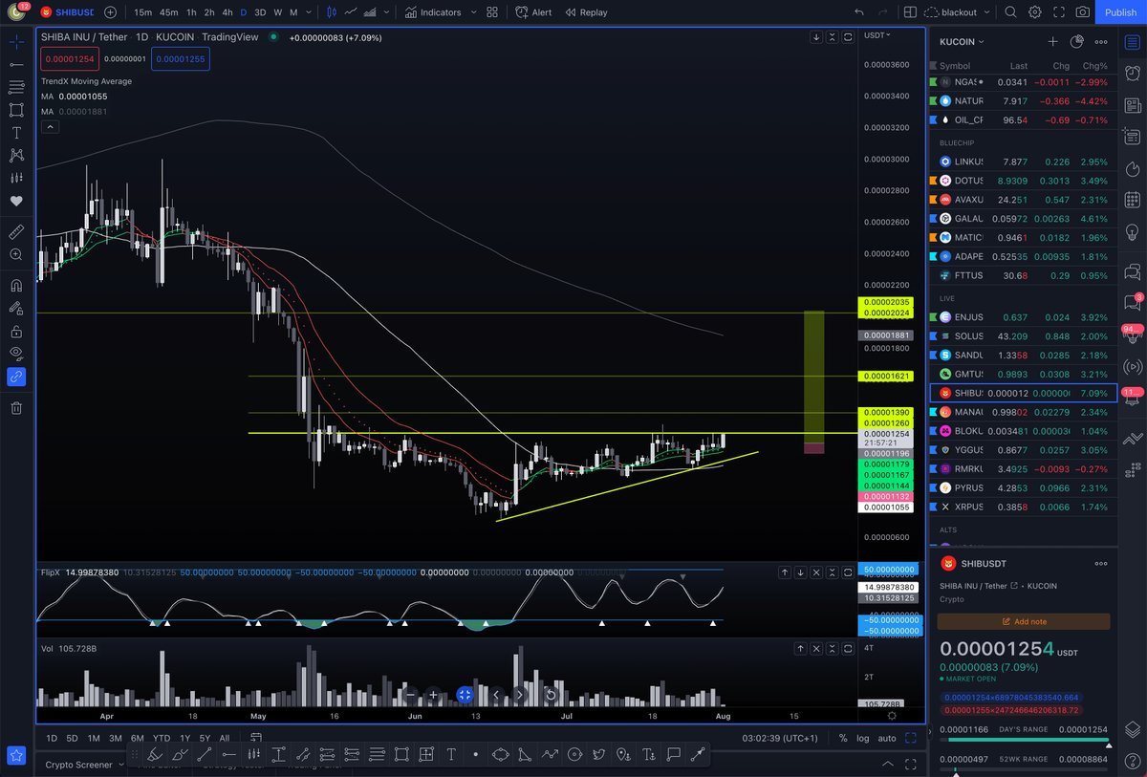Viewport: 1147px width, 777px height.
Task: Create an Alert
Action: pyautogui.click(x=533, y=12)
